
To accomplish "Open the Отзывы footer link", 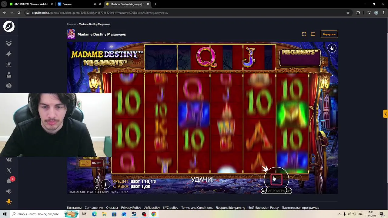I will 112,208.
